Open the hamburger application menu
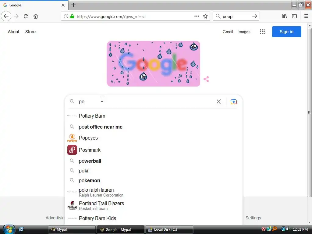 [306, 16]
